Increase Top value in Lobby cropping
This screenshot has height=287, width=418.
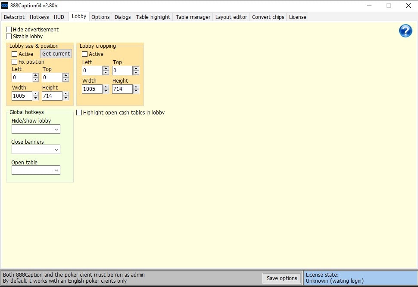(x=136, y=68)
